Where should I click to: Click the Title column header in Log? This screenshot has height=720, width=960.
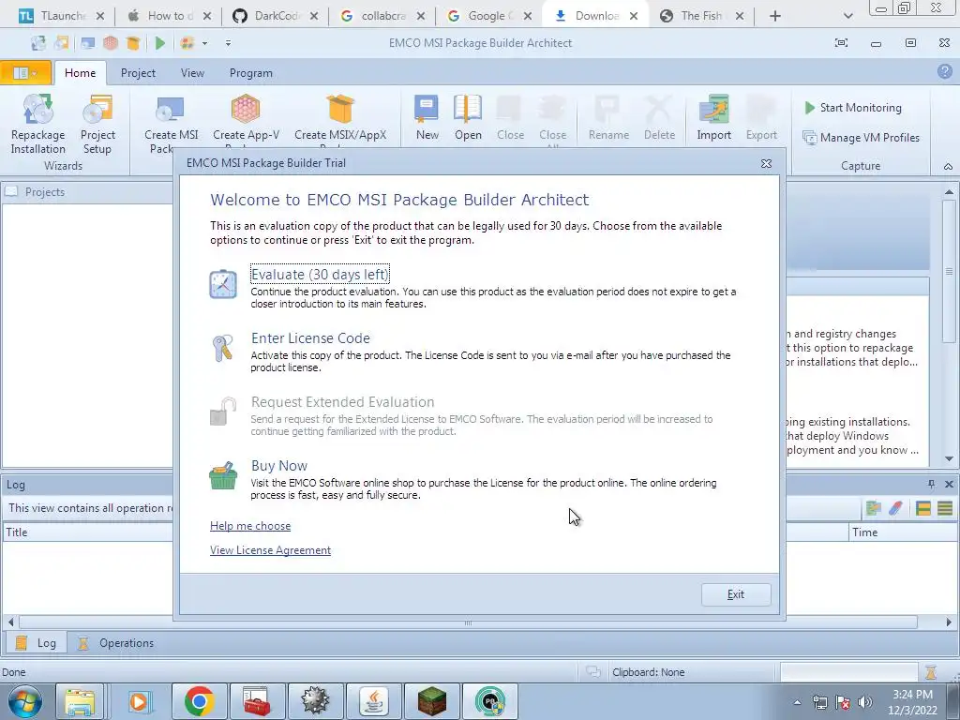pyautogui.click(x=88, y=532)
